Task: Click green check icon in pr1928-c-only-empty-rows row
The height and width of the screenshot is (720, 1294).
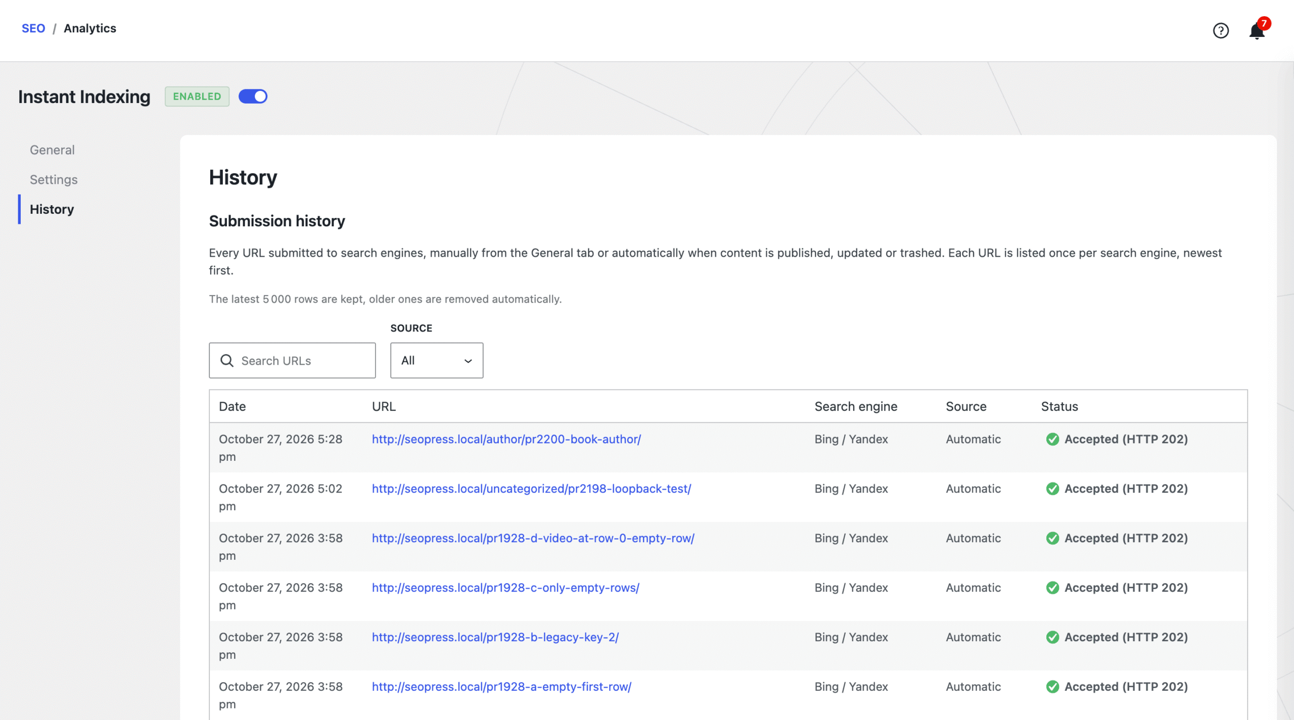Action: coord(1052,588)
